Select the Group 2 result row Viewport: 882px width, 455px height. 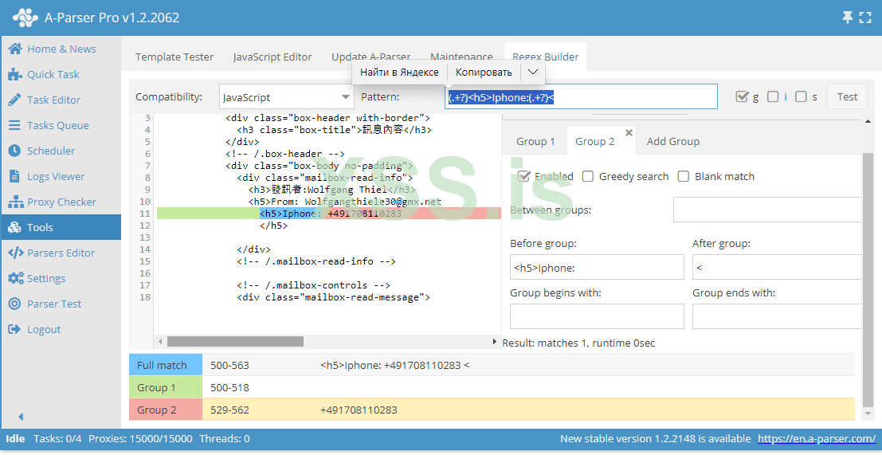click(492, 410)
